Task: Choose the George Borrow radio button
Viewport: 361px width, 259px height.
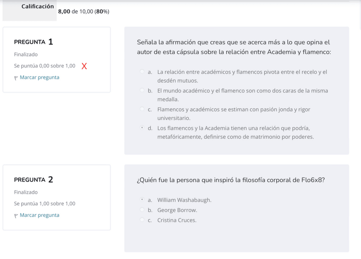Action: tap(142, 210)
